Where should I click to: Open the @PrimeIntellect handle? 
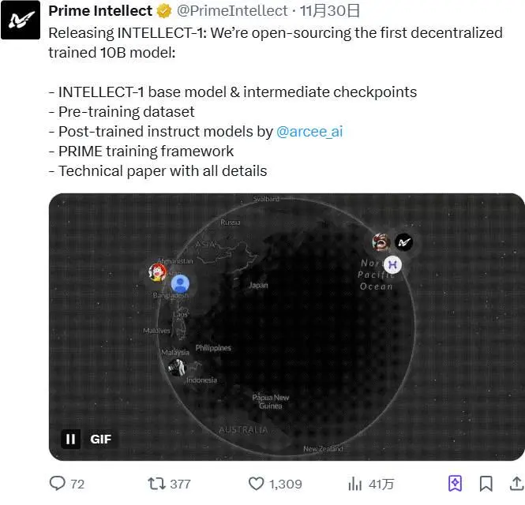coord(232,11)
